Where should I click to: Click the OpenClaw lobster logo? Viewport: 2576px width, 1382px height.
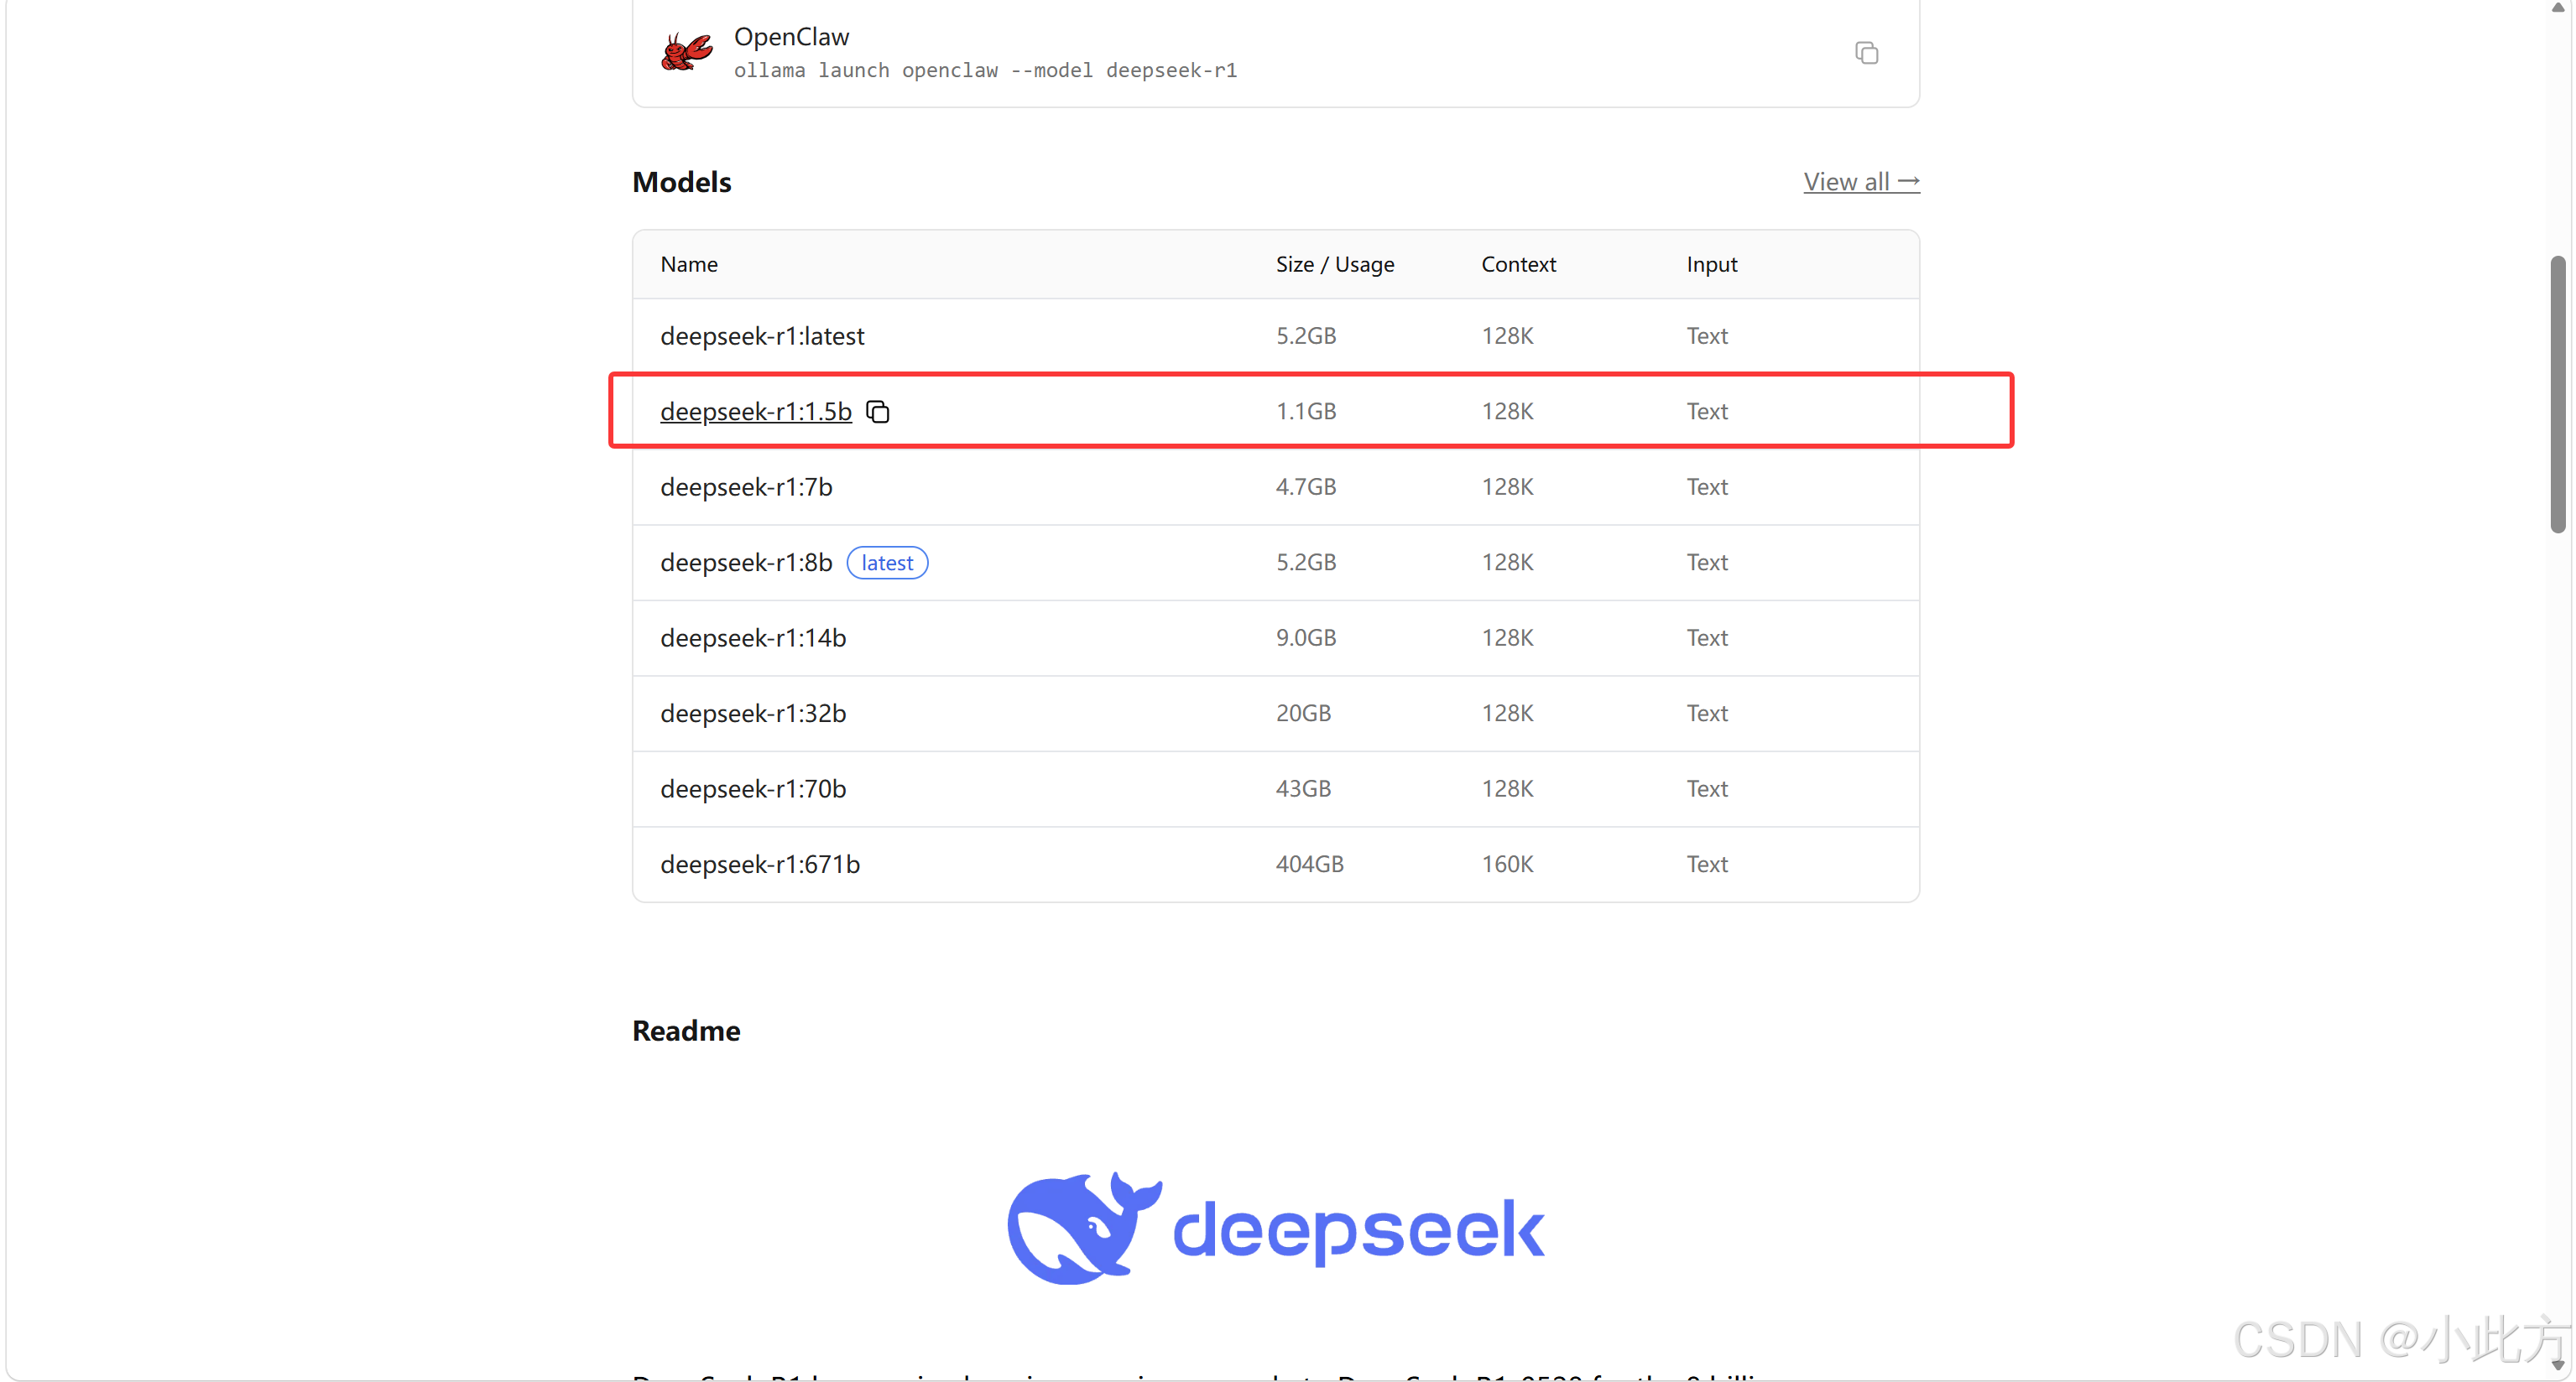coord(687,51)
